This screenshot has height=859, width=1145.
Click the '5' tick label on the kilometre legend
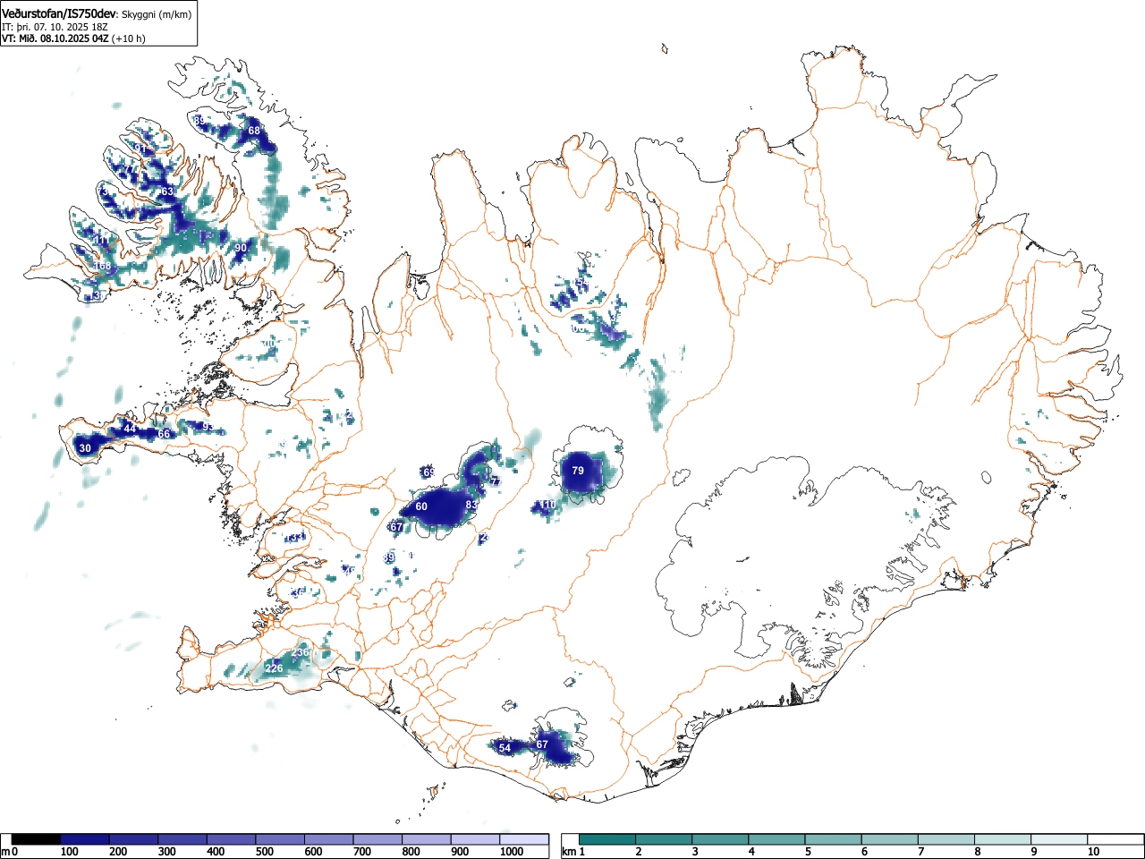(x=808, y=852)
